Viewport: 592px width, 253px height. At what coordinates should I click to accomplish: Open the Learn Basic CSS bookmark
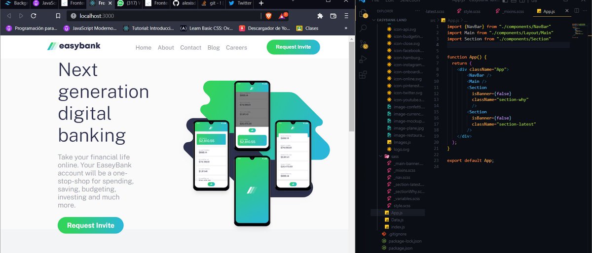[206, 28]
